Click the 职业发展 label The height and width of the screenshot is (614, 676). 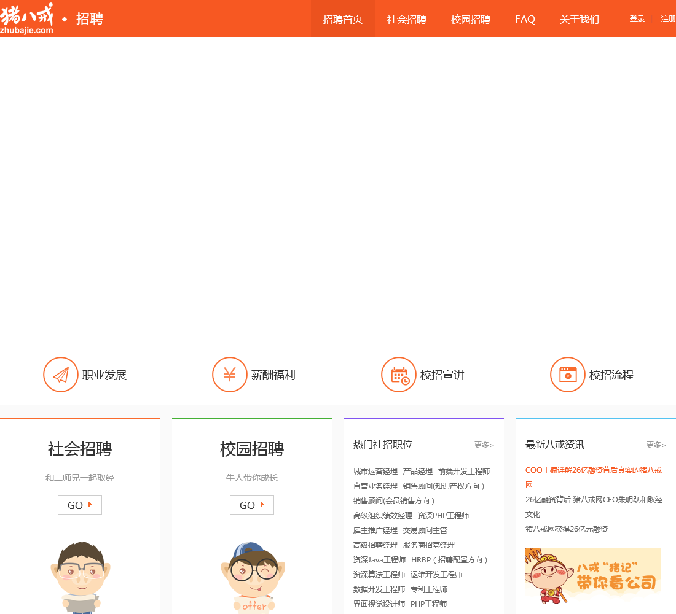[104, 375]
